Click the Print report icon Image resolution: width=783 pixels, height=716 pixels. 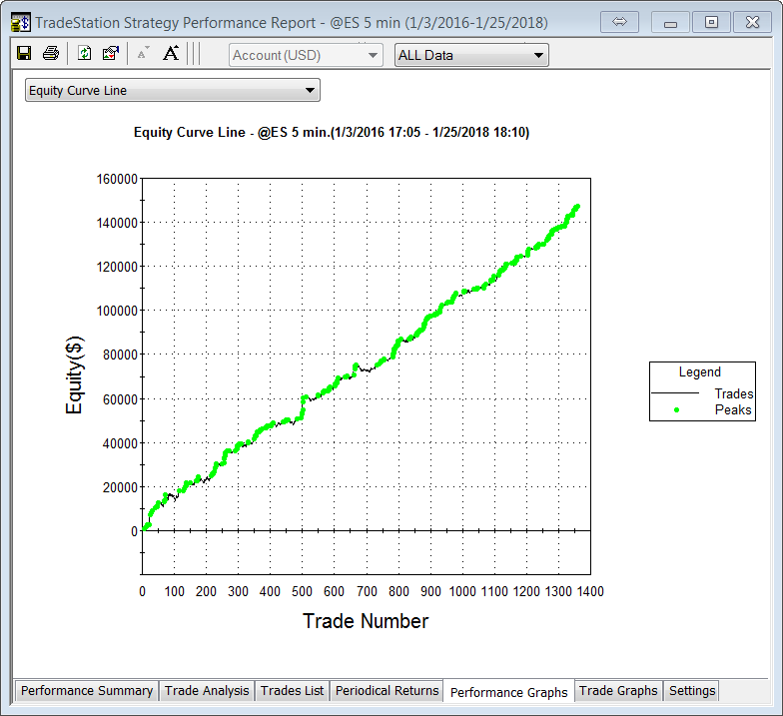50,54
